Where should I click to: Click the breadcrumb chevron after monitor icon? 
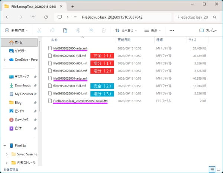tap(68, 17)
